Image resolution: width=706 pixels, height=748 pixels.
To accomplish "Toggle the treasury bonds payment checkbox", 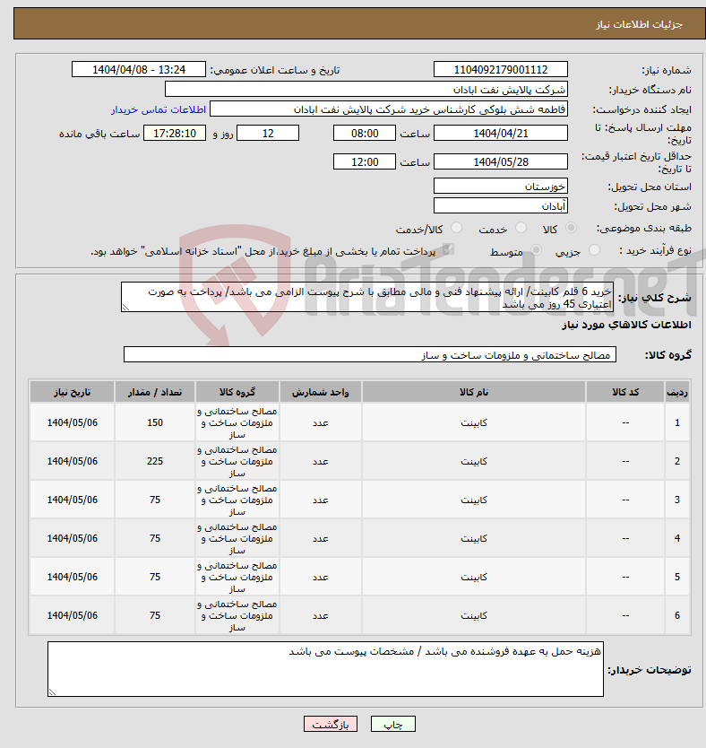I will click(x=447, y=249).
